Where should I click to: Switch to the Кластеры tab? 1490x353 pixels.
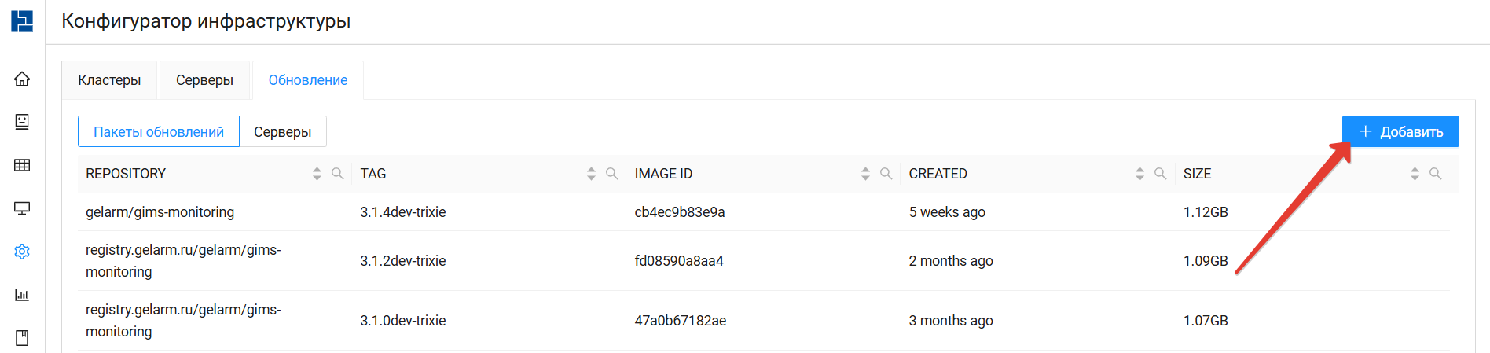click(x=109, y=80)
